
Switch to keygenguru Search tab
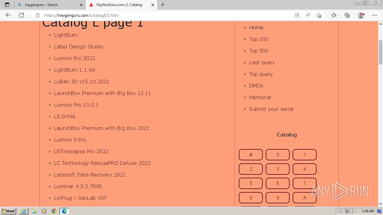click(50, 5)
